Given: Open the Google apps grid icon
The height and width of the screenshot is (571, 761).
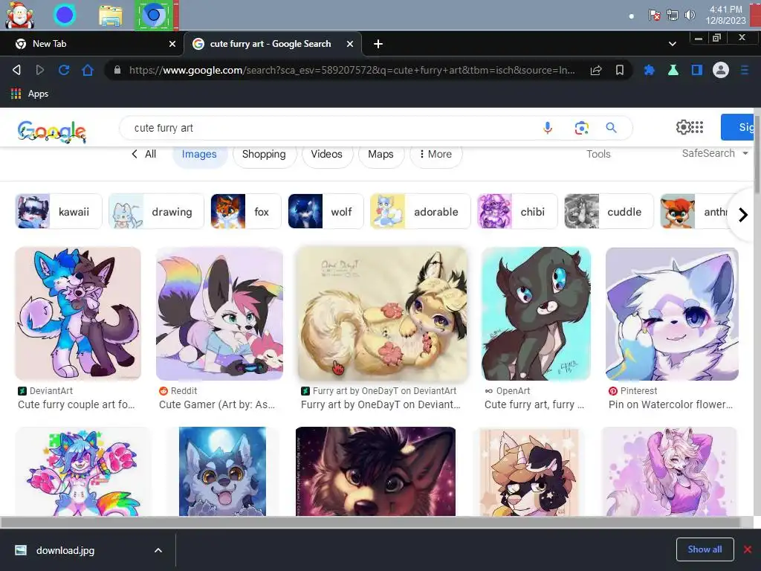Looking at the screenshot, I should (x=697, y=127).
